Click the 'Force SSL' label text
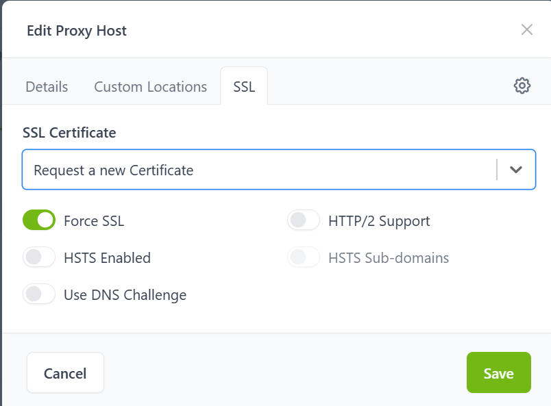 pos(94,221)
